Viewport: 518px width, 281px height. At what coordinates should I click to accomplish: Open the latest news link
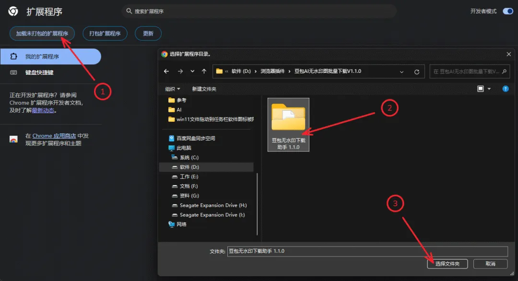point(43,111)
